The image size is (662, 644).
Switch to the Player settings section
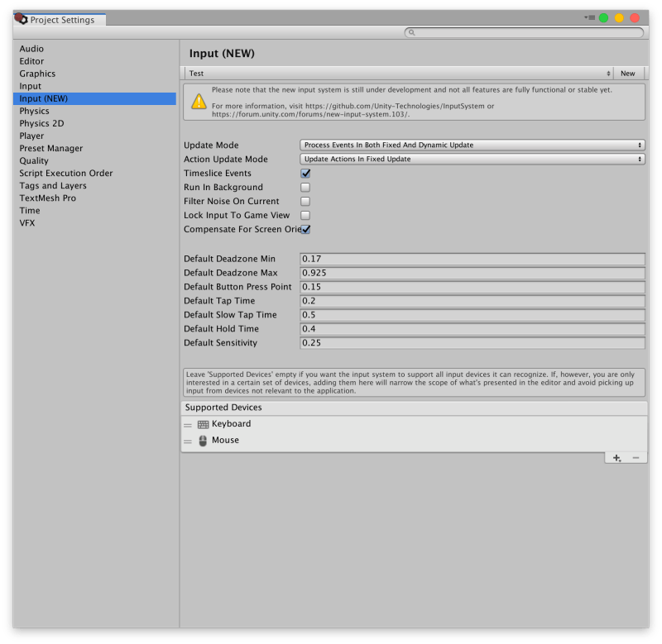[31, 136]
